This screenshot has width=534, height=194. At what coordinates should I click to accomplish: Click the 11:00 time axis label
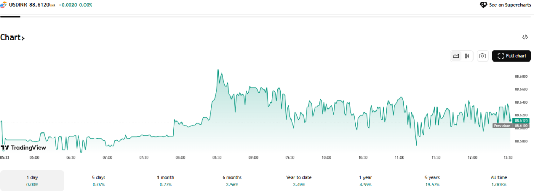(x=399, y=157)
